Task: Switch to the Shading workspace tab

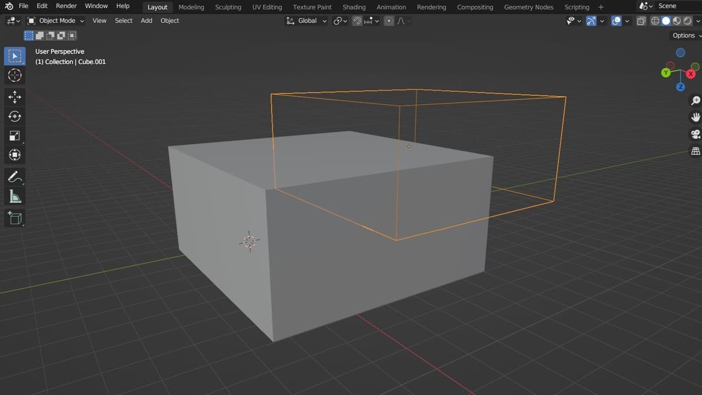Action: (x=354, y=6)
